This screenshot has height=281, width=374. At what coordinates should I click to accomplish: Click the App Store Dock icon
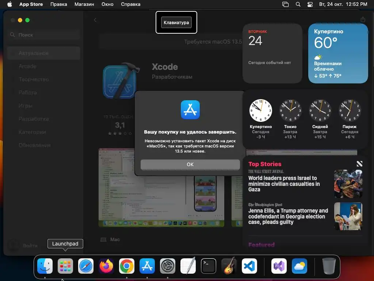point(147,266)
